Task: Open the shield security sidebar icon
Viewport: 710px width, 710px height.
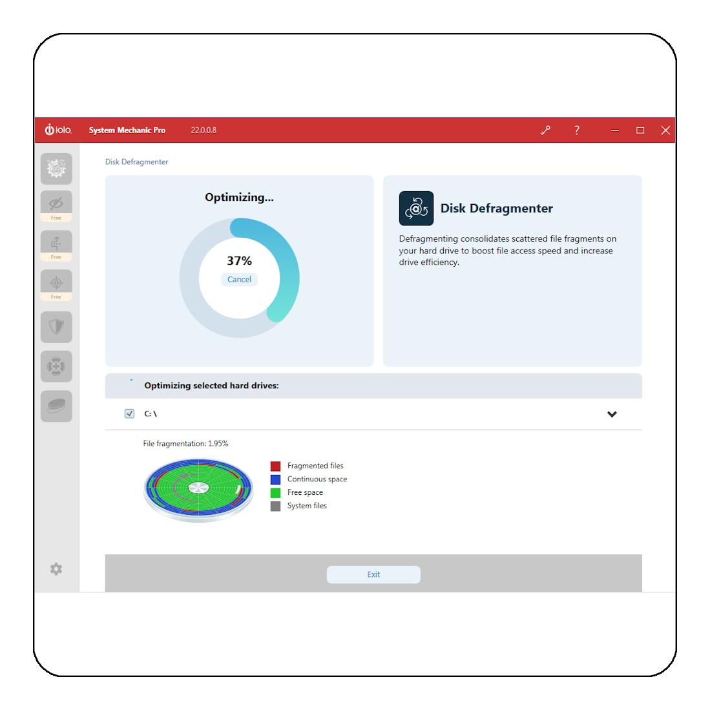Action: [56, 326]
